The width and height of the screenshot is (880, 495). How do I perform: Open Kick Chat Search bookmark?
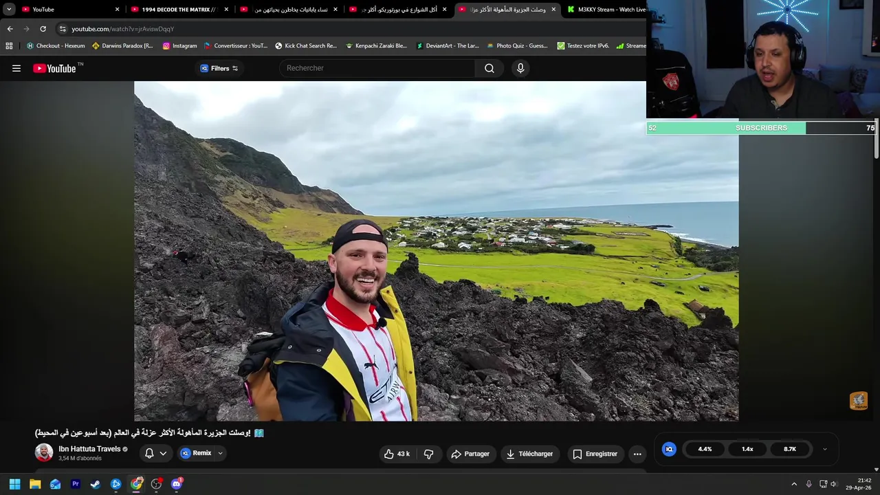(306, 46)
